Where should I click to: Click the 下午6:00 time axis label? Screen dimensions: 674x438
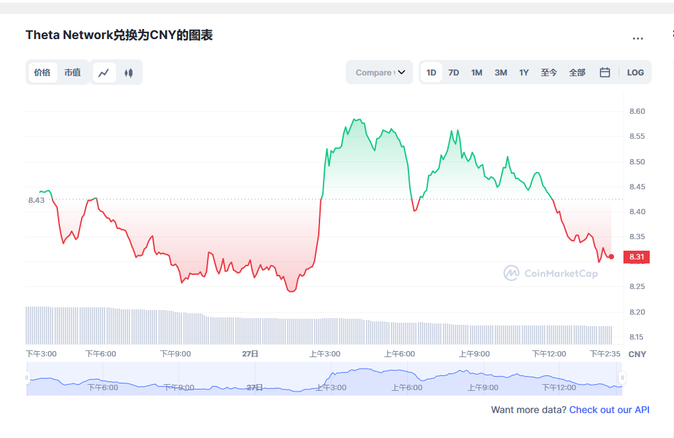[x=100, y=354]
